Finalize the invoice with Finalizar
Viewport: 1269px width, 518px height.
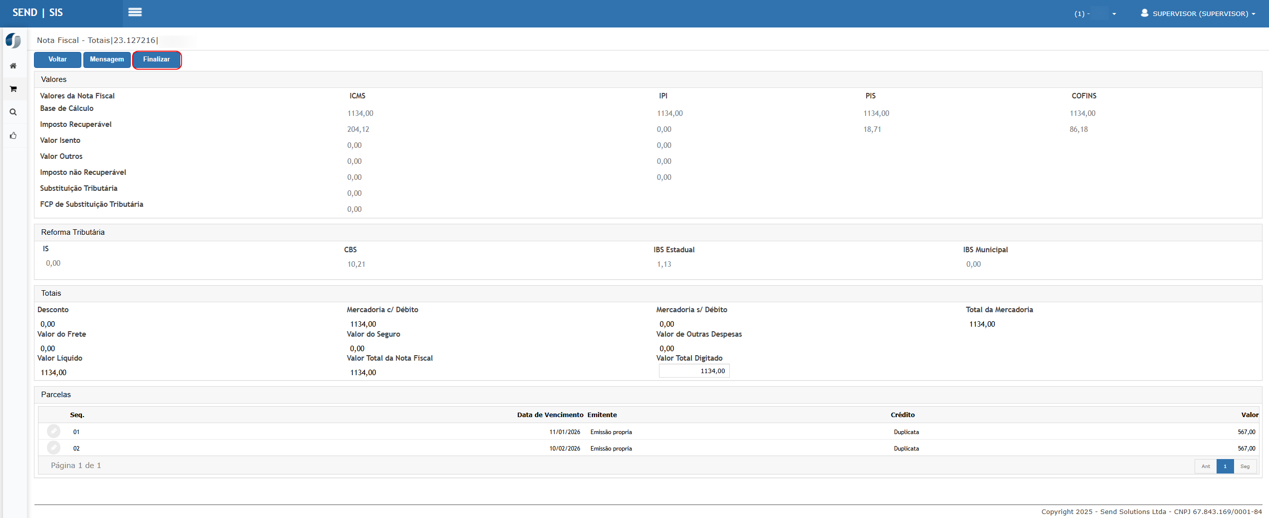(x=156, y=59)
